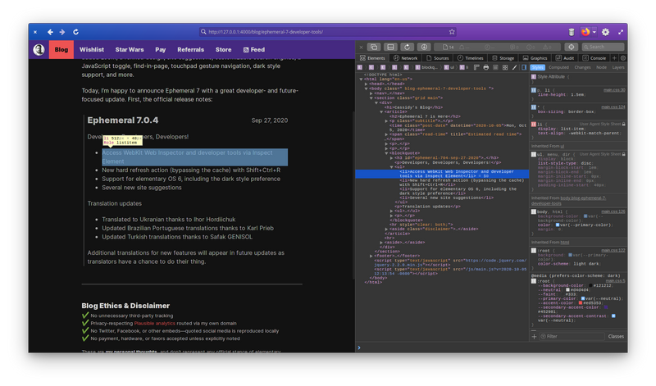Click the author avatar in site header
The height and width of the screenshot is (386, 656).
[x=39, y=49]
